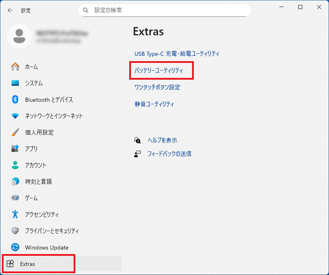This screenshot has height=275, width=329.
Task: Click the アカウント person icon
Action: pos(15,165)
